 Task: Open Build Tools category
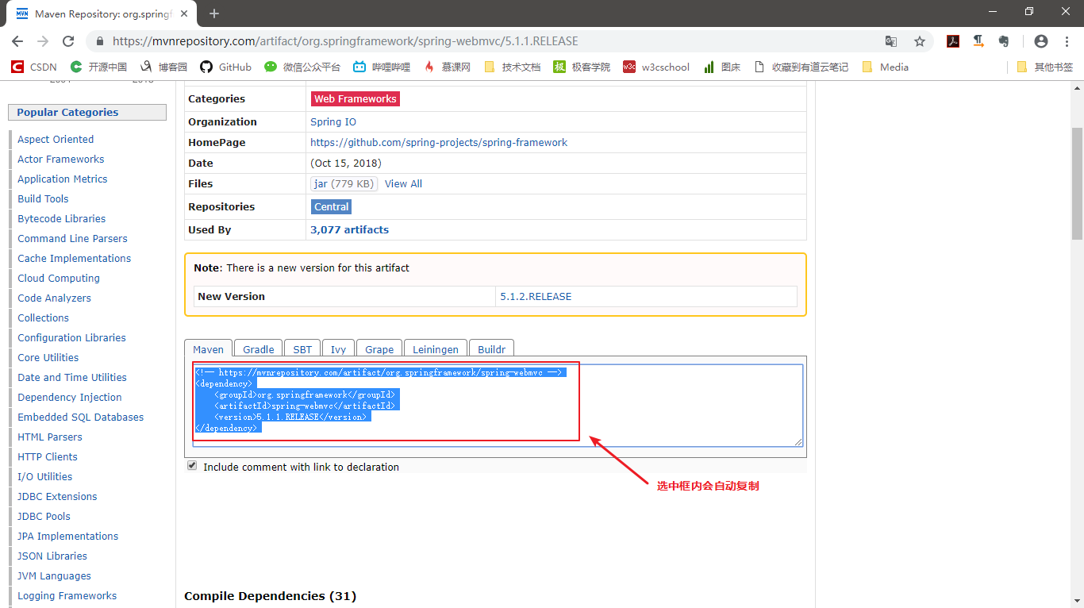pos(43,198)
